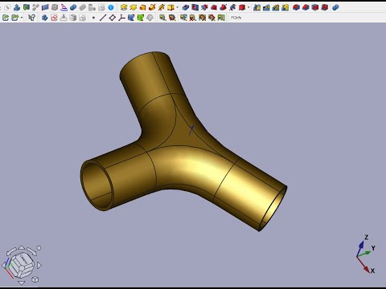Click the Mirrored transformation icon

[257, 7]
